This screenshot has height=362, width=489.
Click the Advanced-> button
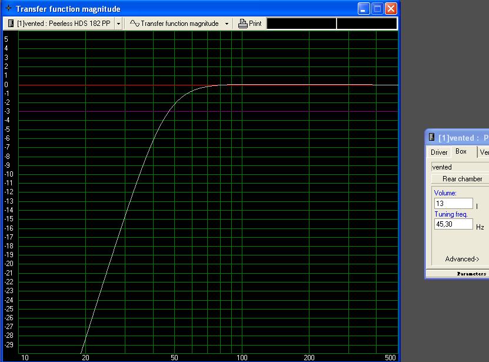(462, 259)
